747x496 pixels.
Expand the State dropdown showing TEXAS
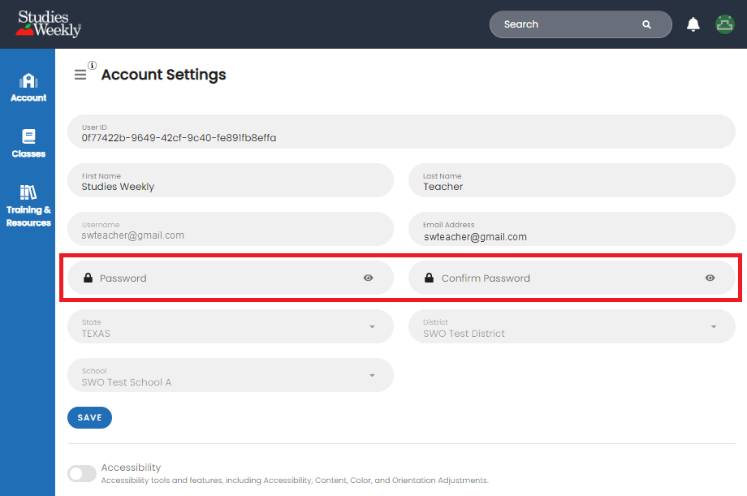(x=231, y=327)
